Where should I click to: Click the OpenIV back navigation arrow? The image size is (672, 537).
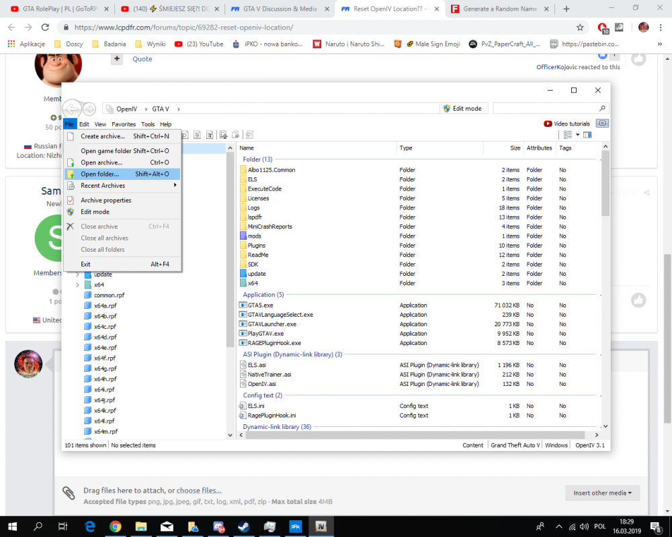click(72, 109)
